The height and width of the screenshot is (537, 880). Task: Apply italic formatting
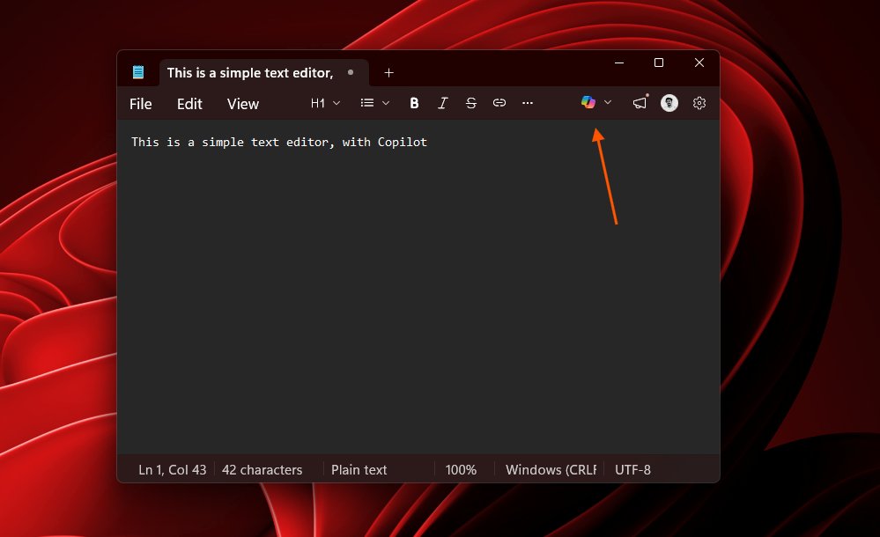(443, 103)
